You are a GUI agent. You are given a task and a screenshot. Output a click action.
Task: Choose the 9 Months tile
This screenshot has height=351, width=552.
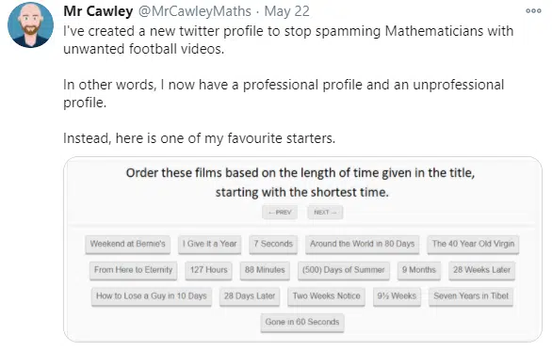coord(419,270)
